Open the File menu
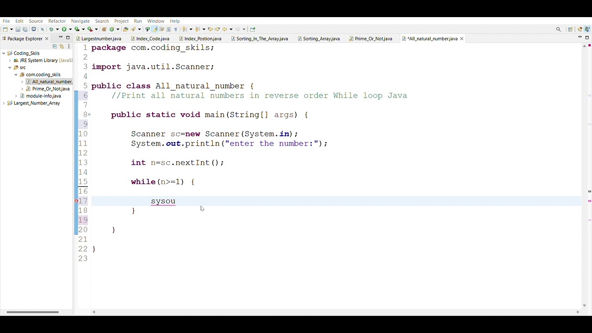The width and height of the screenshot is (592, 333). coord(6,21)
